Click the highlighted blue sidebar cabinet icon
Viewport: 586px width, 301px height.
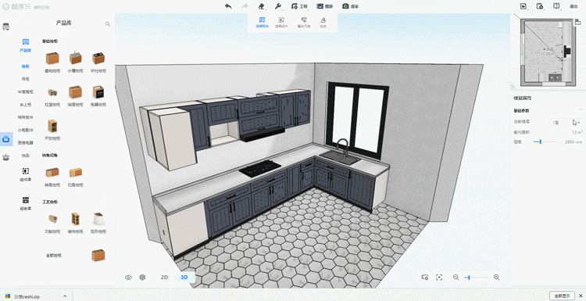6,139
